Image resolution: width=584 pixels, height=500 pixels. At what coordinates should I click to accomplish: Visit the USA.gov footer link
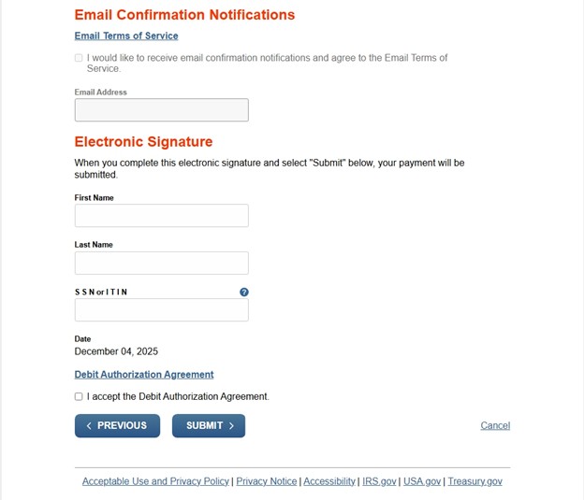pos(422,481)
